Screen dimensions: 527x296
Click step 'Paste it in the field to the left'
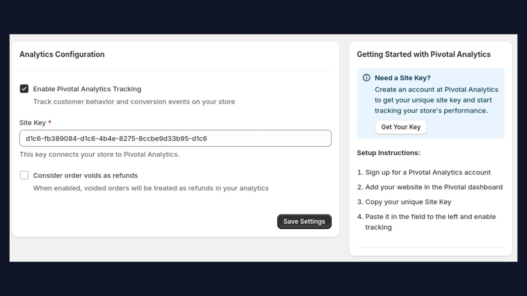pos(430,222)
